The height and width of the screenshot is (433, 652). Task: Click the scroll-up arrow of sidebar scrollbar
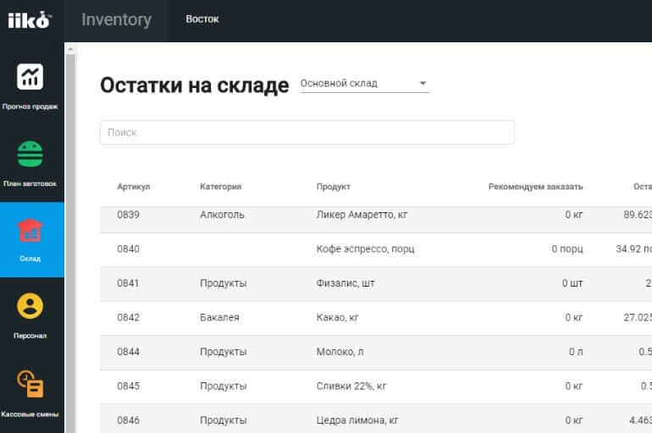70,49
